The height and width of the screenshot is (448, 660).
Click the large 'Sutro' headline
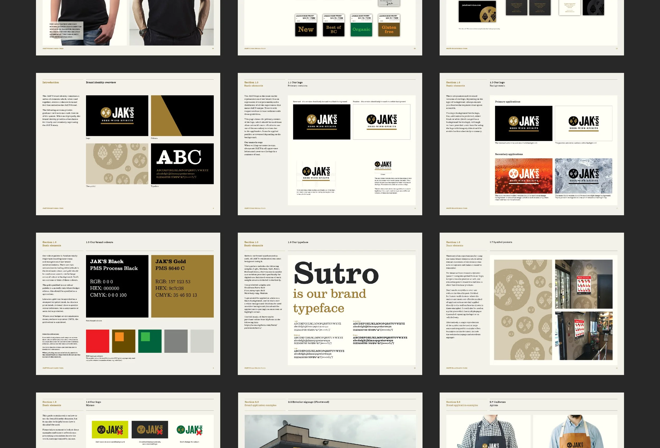click(x=336, y=273)
